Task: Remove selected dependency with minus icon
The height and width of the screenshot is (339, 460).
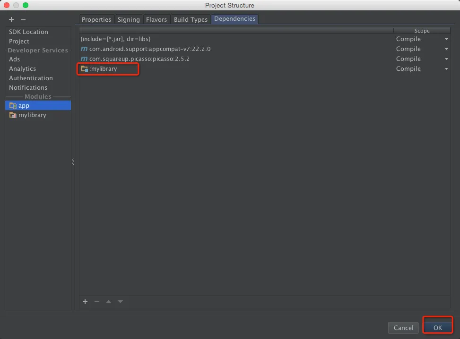Action: tap(97, 302)
